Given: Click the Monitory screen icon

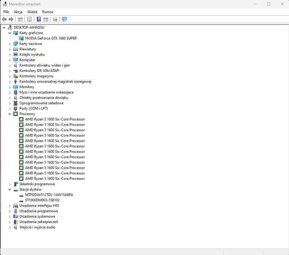Looking at the screenshot, I should [15, 87].
